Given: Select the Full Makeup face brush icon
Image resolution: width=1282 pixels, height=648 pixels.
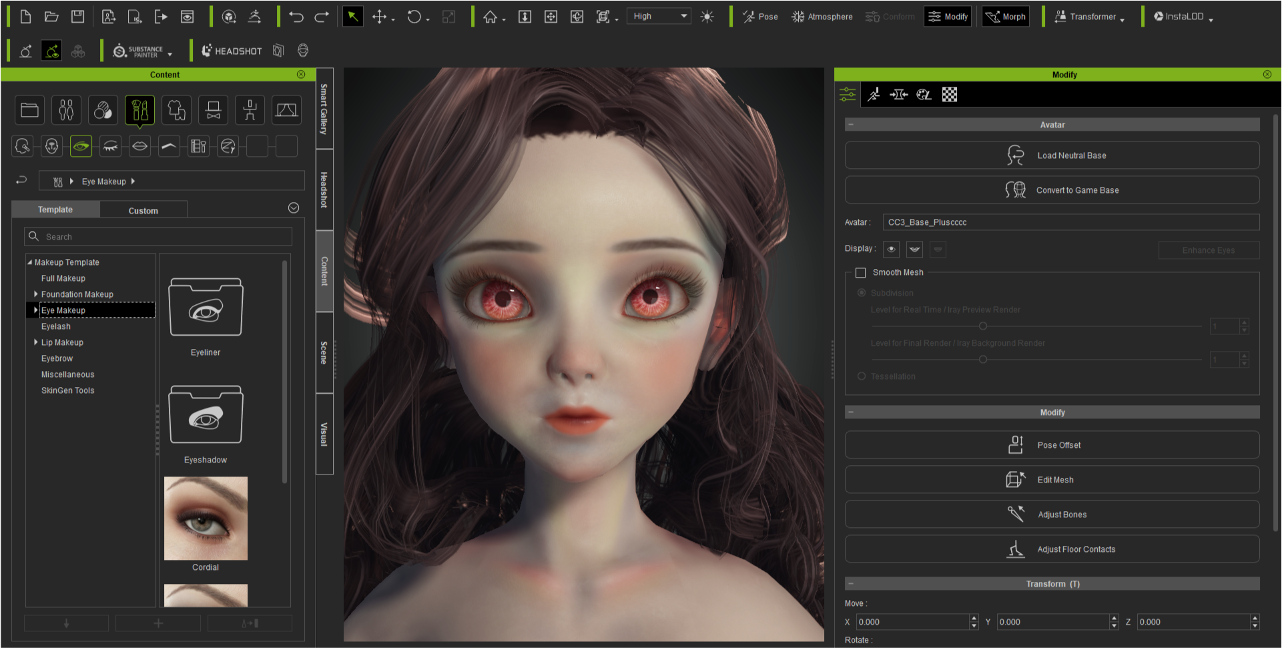Looking at the screenshot, I should click(22, 146).
